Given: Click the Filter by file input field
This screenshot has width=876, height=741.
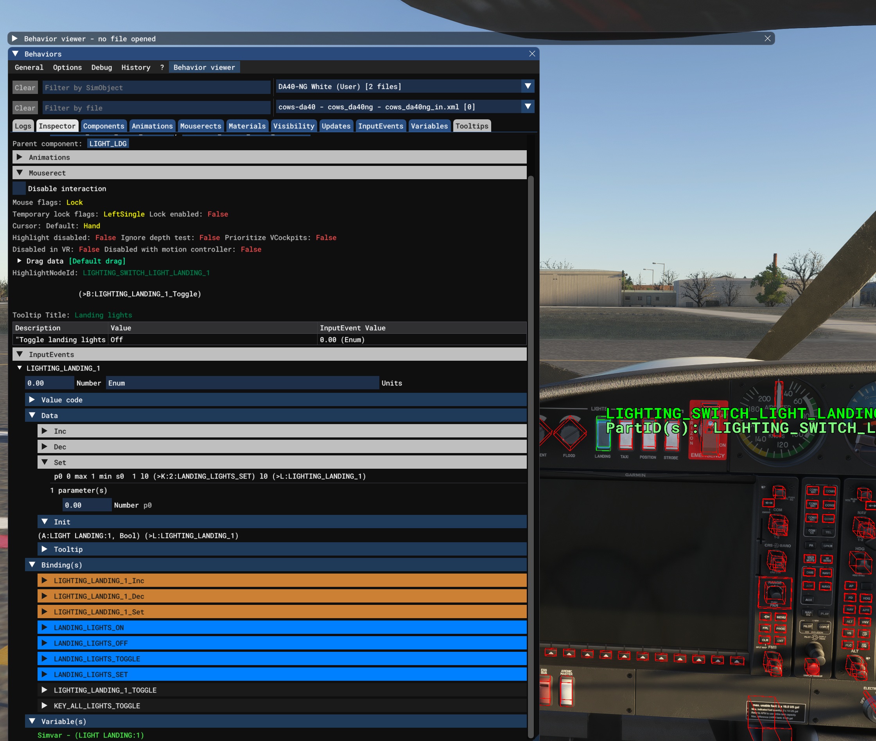Looking at the screenshot, I should click(156, 108).
